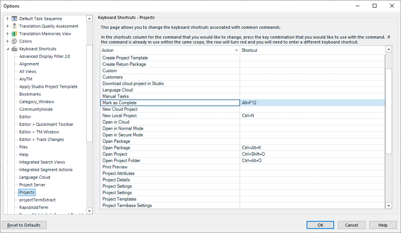The width and height of the screenshot is (401, 233).
Task: Select the Manual Tasks row
Action: (x=243, y=96)
